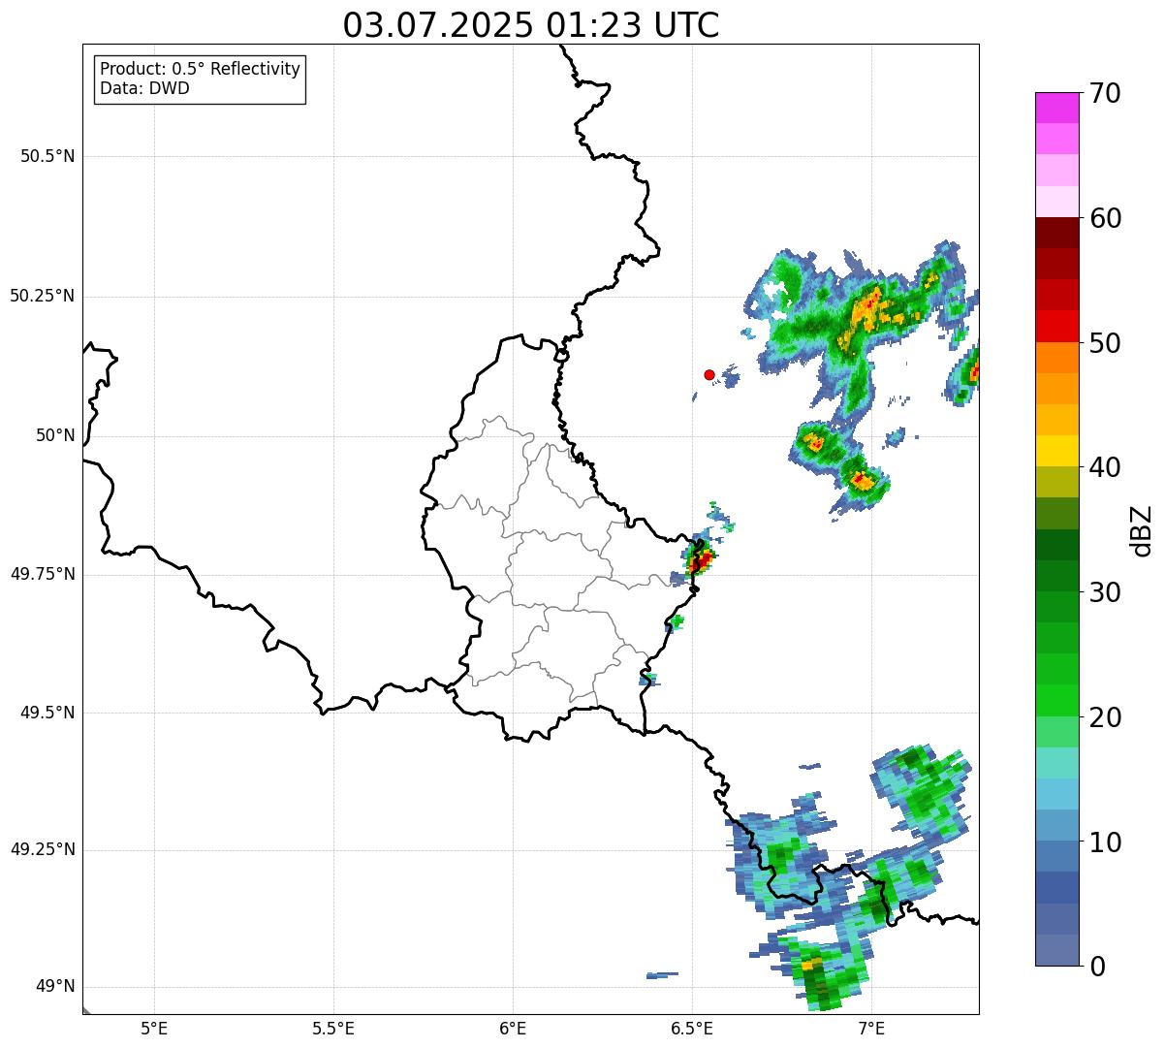Image resolution: width=1165 pixels, height=1048 pixels.
Task: Click the "Data: DWD" label
Action: click(144, 88)
